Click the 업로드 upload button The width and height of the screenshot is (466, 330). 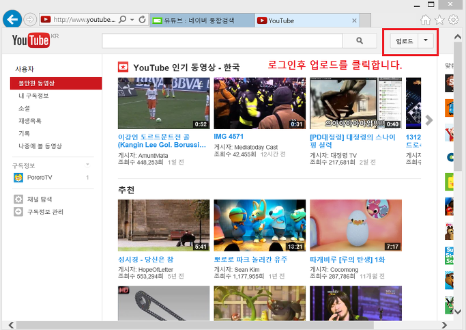[x=404, y=41]
